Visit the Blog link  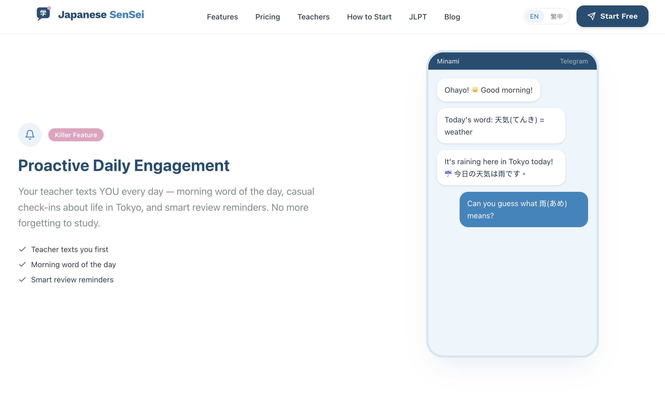[452, 17]
